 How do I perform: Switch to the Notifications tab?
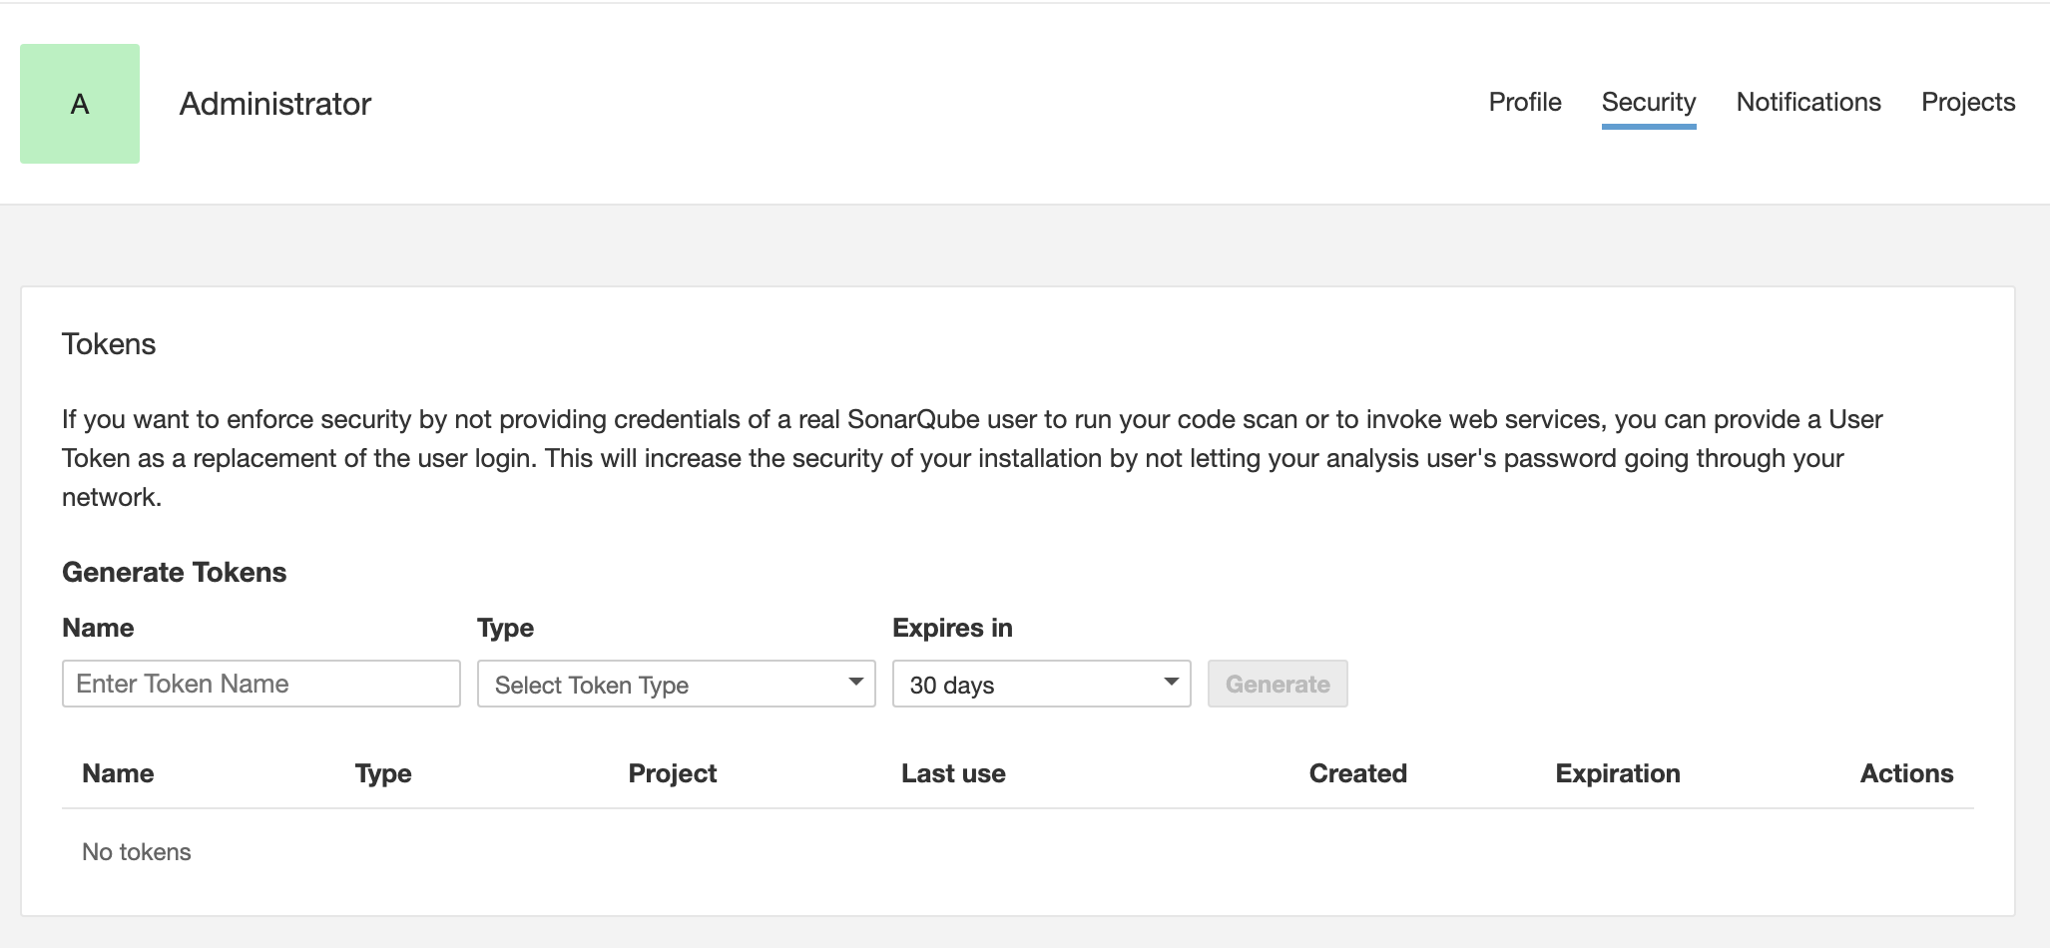[x=1808, y=102]
